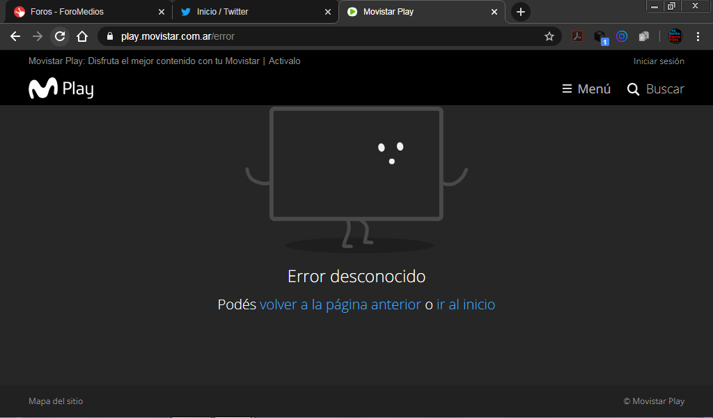
Task: Click the 'ir al inicio' link
Action: 466,304
